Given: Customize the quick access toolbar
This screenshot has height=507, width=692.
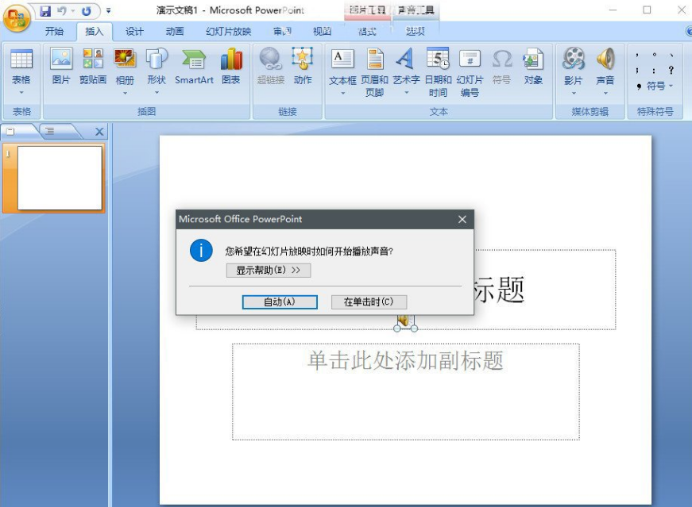Looking at the screenshot, I should [x=109, y=11].
